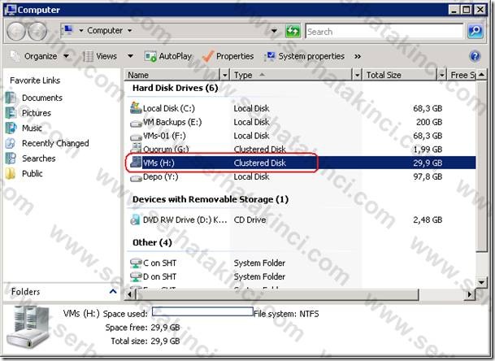Select the Devices with Removable Storage group header
The width and height of the screenshot is (495, 361).
[211, 199]
